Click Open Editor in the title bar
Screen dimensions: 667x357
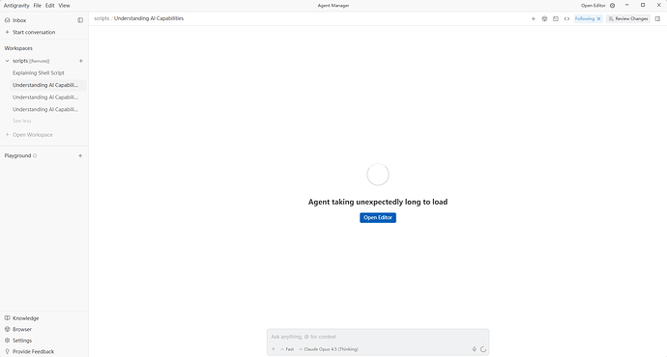click(593, 6)
